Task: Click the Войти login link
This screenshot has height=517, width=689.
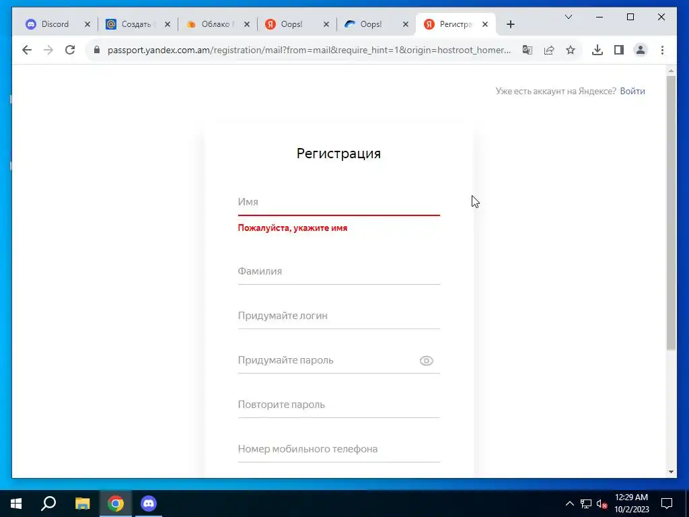Action: tap(632, 91)
